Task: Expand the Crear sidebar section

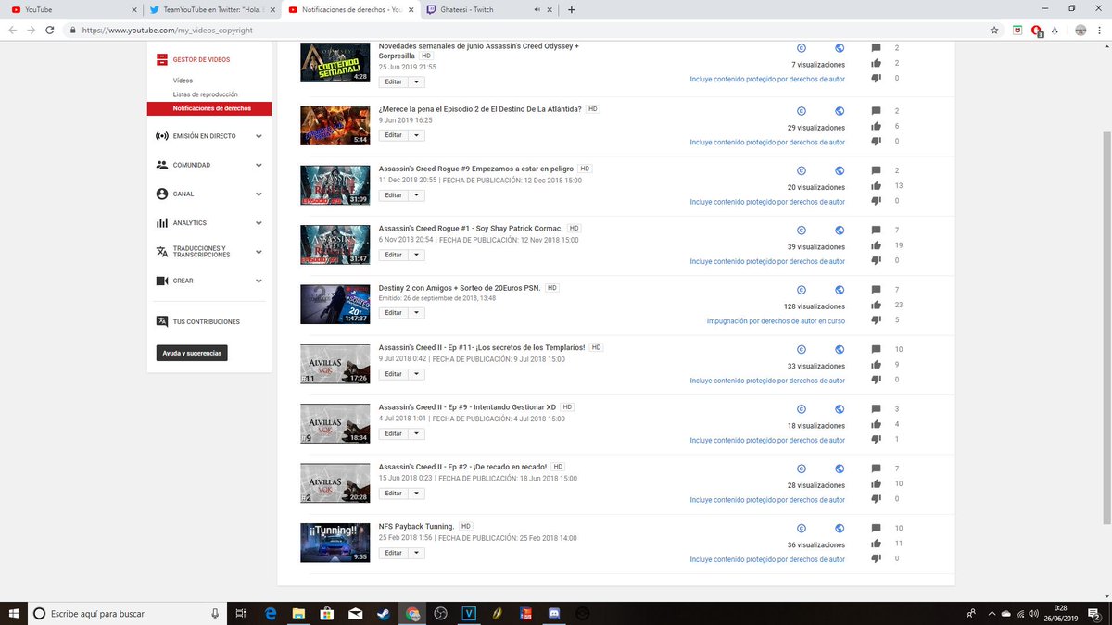Action: [x=259, y=281]
